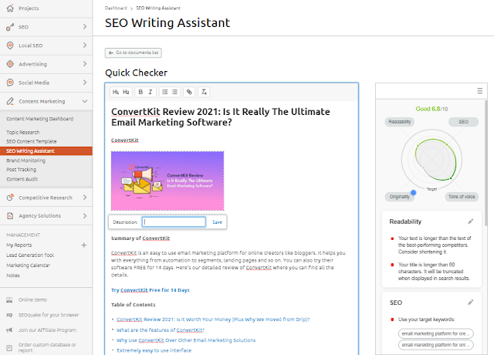Viewport: 494px width, 355px height.
Task: Expand the Competitive Research chevron
Action: 85,198
